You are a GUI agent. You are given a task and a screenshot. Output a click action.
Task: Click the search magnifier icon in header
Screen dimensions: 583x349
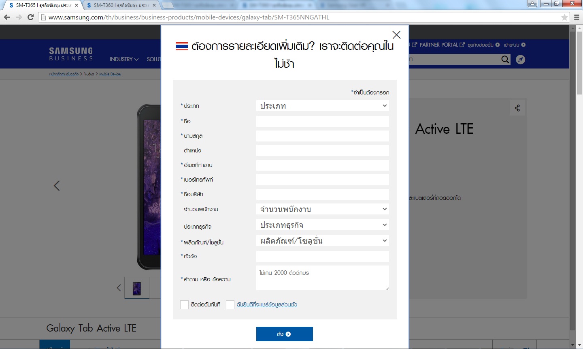coord(505,60)
